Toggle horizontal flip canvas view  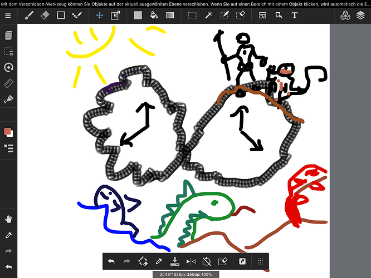tap(191, 261)
